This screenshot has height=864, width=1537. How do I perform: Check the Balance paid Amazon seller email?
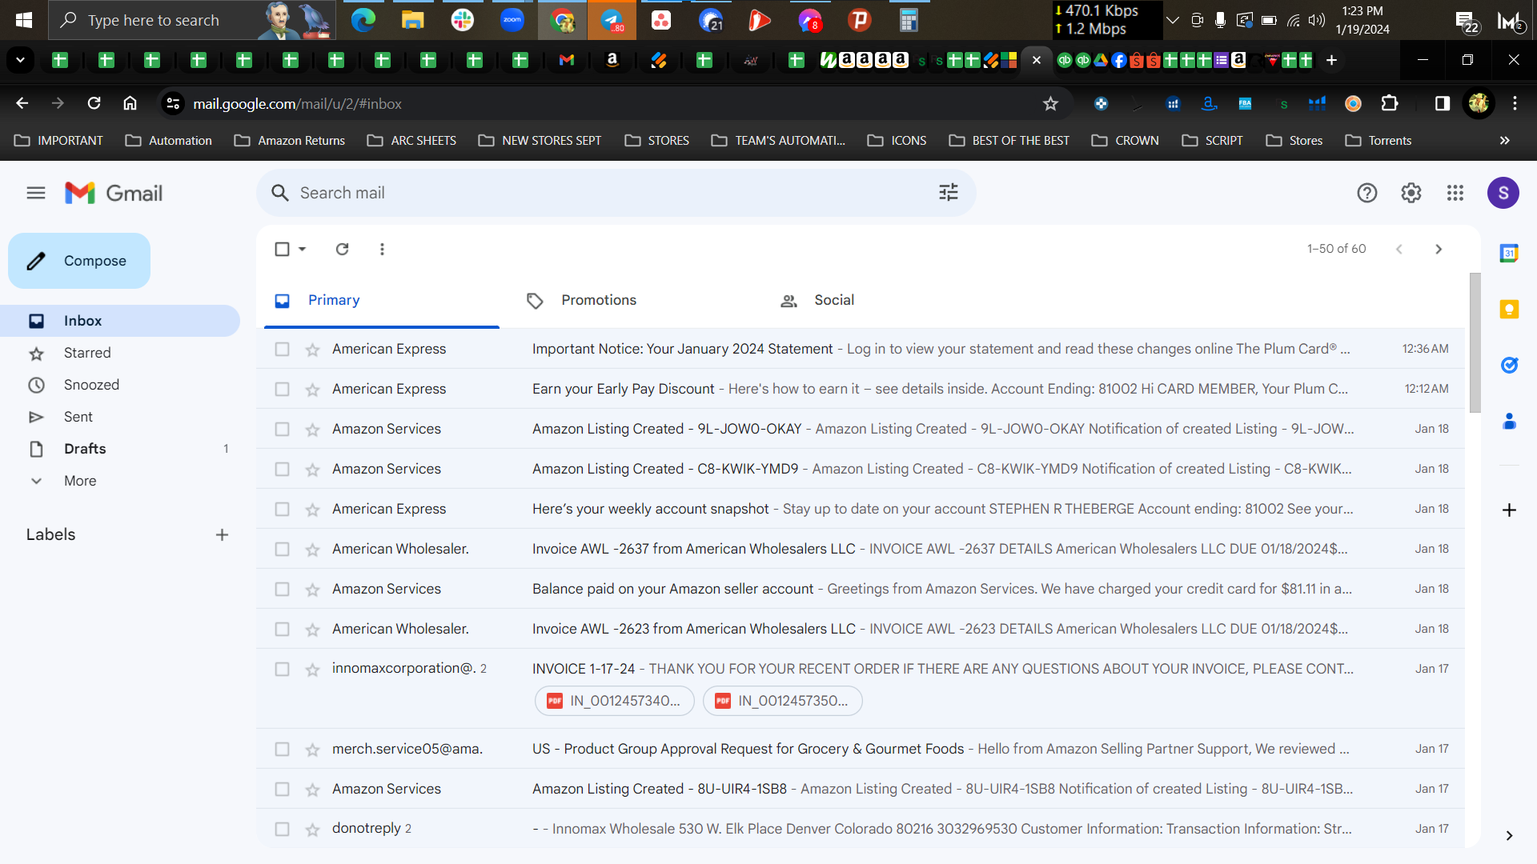(282, 589)
